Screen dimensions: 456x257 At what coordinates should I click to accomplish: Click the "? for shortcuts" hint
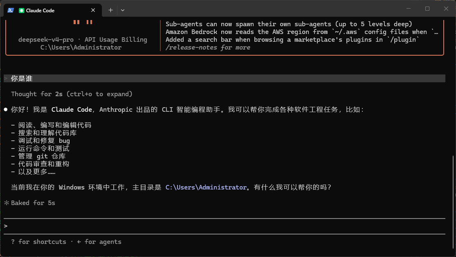tap(39, 242)
